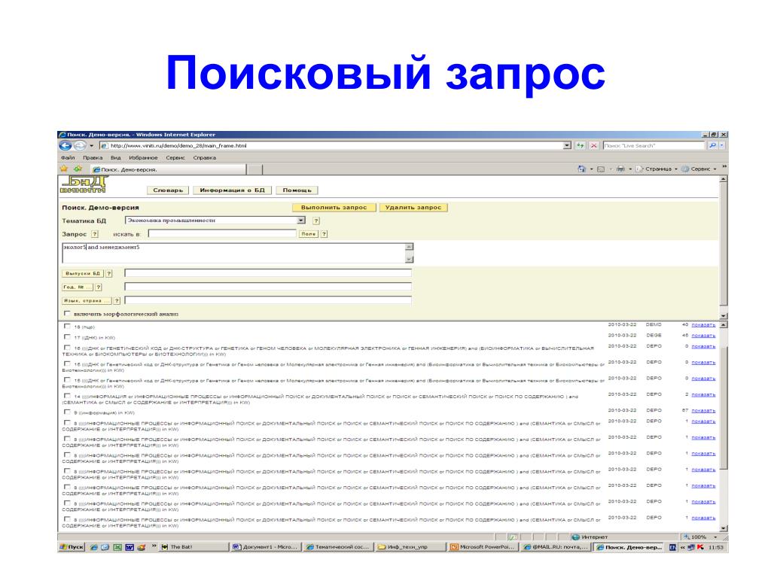The height and width of the screenshot is (578, 771).
Task: Click Помощь button
Action: pos(297,190)
